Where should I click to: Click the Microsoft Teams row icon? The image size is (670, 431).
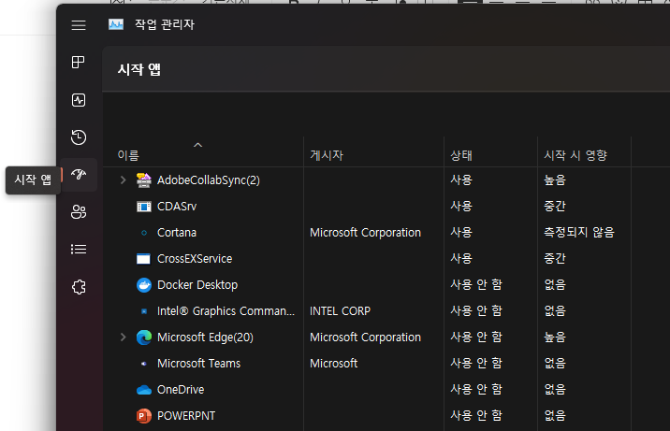(144, 364)
